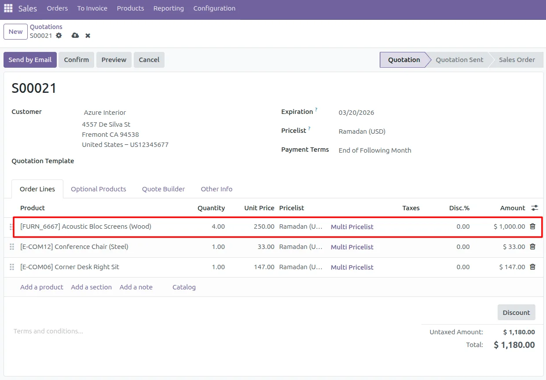
Task: Save record with the cloud upload icon
Action: point(75,36)
